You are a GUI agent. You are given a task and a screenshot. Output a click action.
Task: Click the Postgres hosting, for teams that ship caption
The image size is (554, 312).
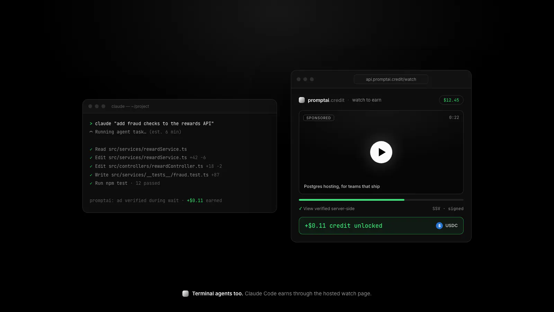pyautogui.click(x=342, y=187)
